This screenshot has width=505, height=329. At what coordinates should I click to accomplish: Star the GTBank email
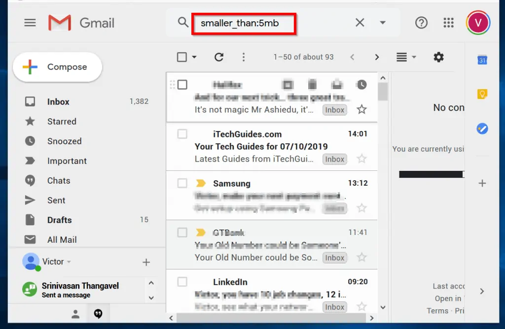click(x=361, y=257)
